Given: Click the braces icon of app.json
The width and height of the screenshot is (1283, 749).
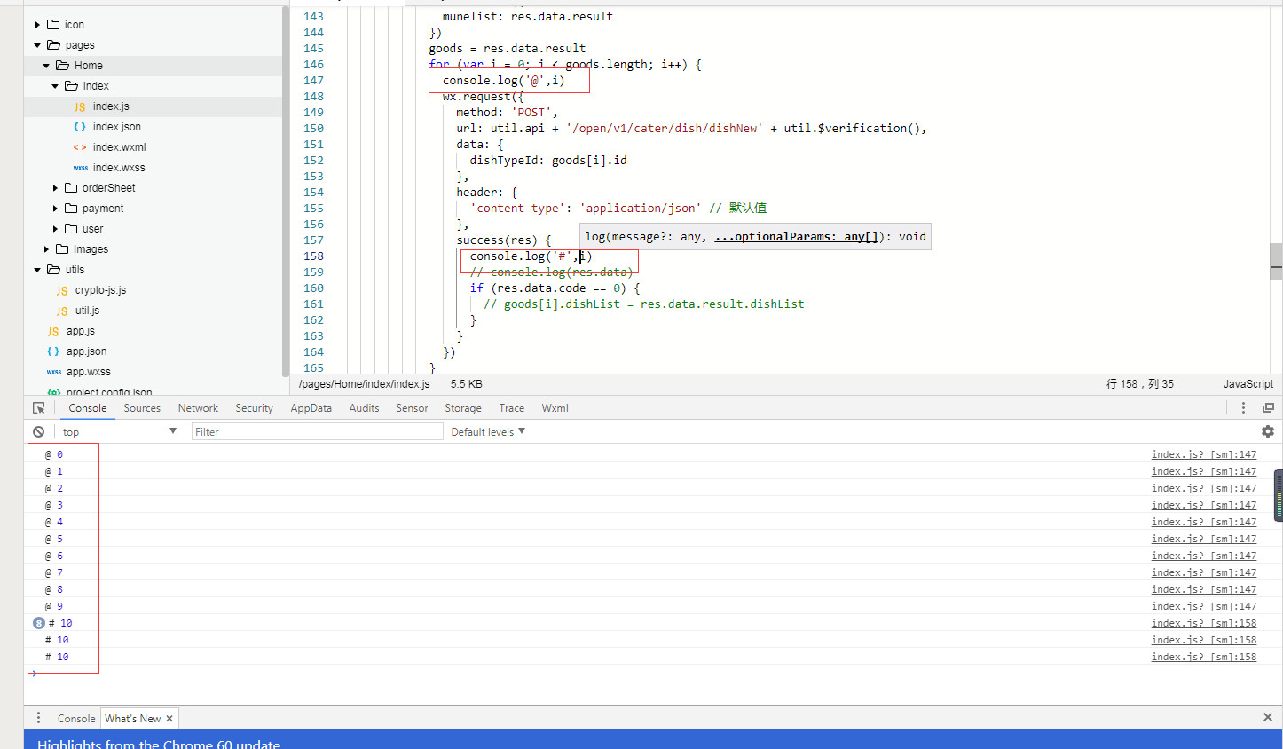Looking at the screenshot, I should [x=53, y=351].
